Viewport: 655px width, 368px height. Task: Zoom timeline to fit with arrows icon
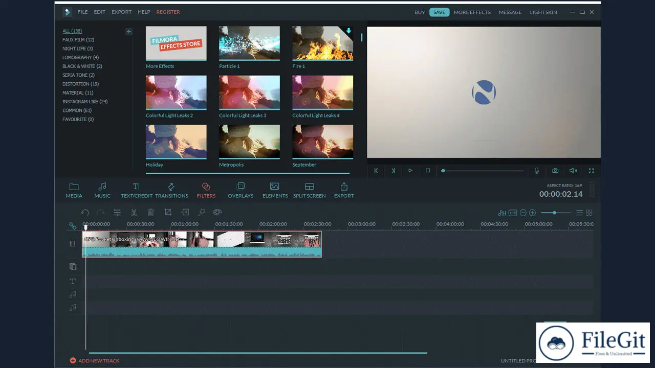(513, 213)
